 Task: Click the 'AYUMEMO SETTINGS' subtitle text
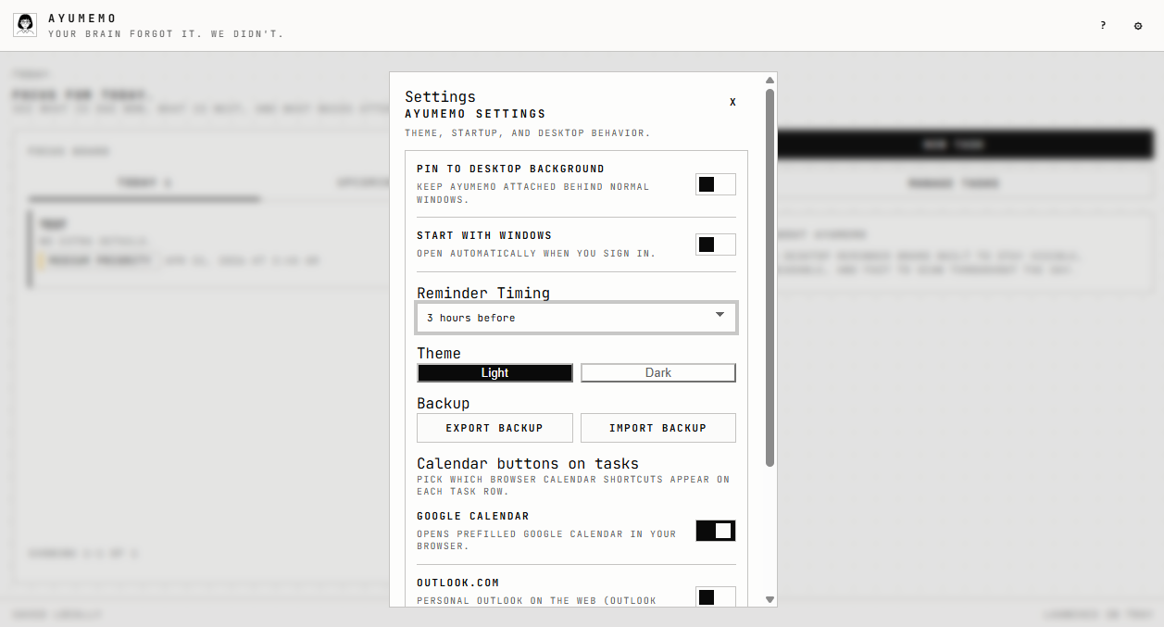click(x=475, y=114)
